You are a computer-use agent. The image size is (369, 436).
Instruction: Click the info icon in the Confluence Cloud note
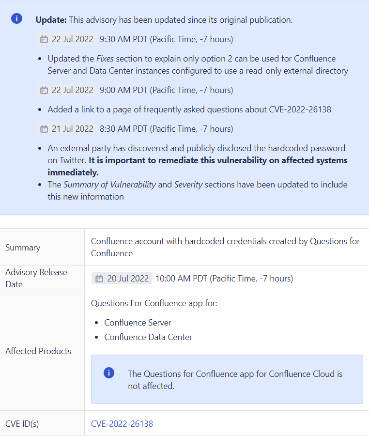tap(109, 373)
